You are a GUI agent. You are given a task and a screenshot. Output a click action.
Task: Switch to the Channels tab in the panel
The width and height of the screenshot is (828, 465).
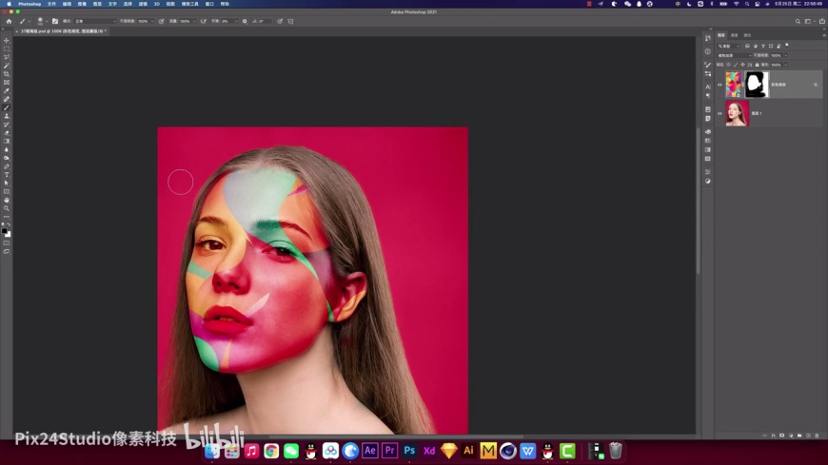click(734, 35)
